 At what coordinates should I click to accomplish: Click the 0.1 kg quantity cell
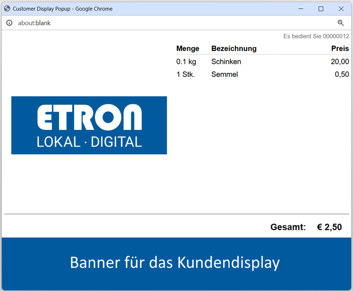[x=186, y=62]
